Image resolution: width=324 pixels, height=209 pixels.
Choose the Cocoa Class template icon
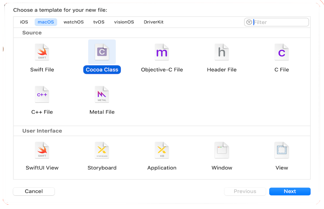(102, 52)
